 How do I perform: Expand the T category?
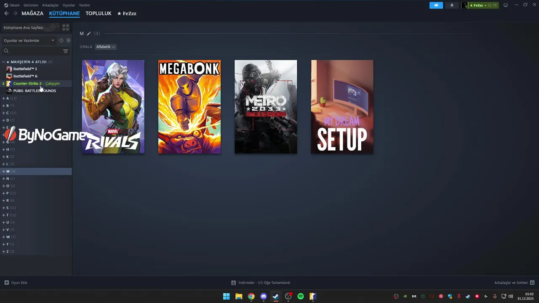click(x=3, y=215)
